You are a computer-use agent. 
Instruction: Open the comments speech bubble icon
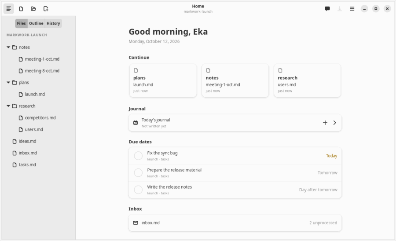327,9
